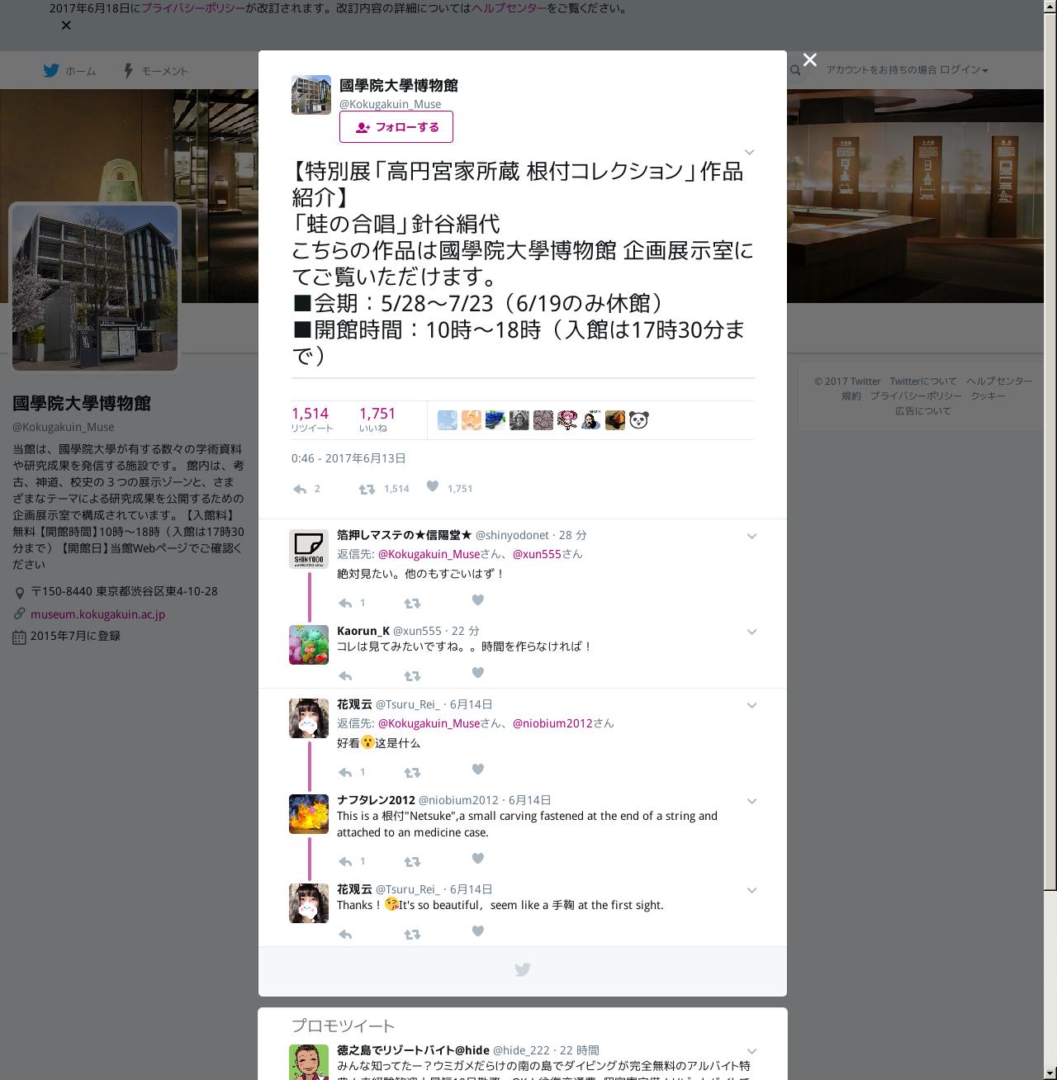The image size is (1057, 1080).
Task: Expand options on Kaorun_K reply
Action: [752, 632]
